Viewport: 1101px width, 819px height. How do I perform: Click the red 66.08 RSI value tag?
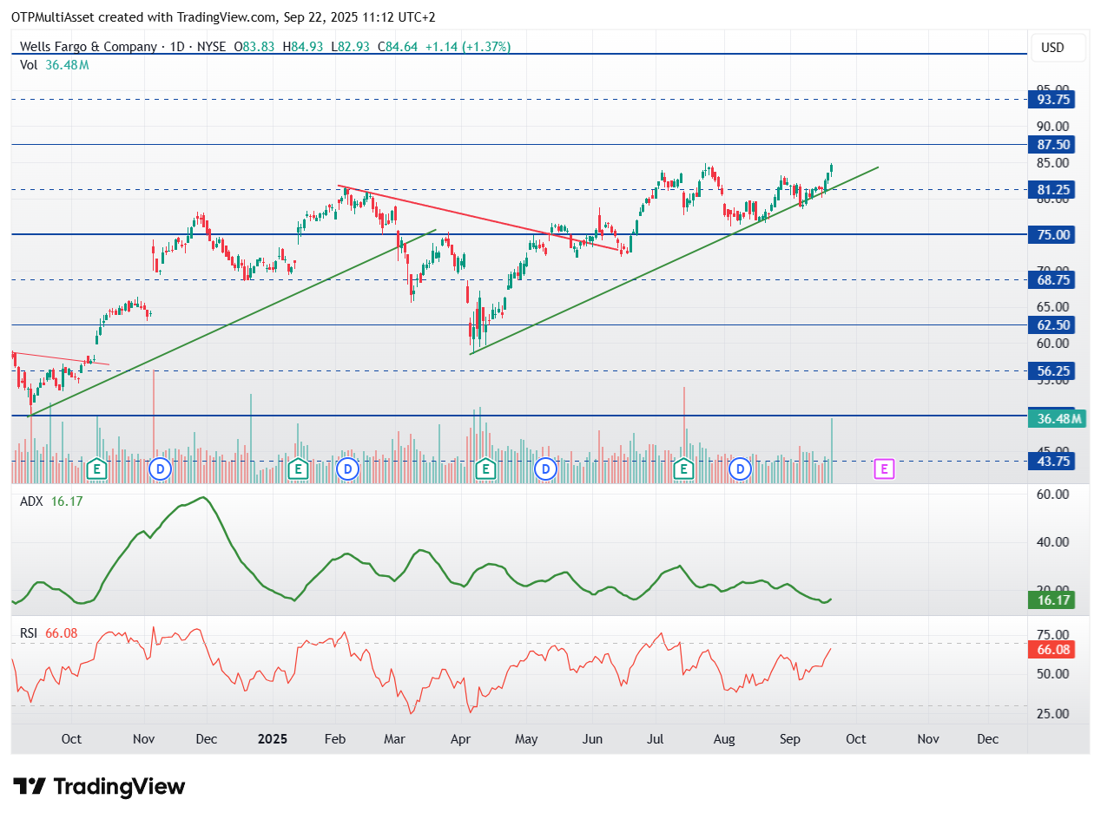click(1052, 650)
